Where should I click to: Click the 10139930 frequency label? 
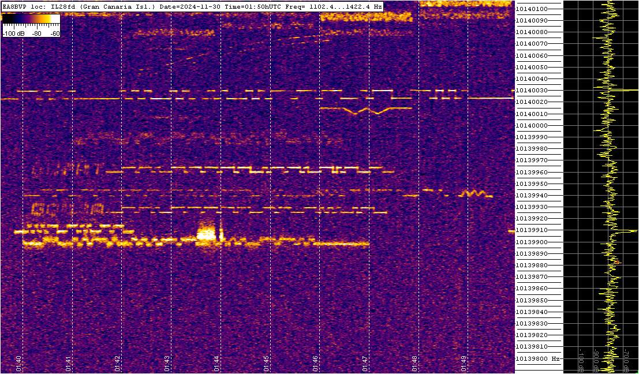pos(532,207)
